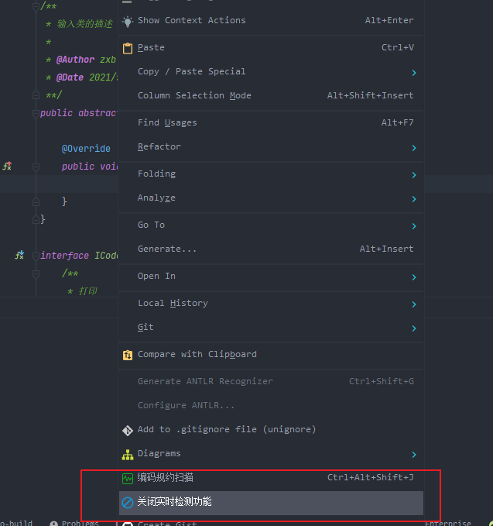Collapse the public void method fold marker
Viewport: 493px width, 526px height.
(x=36, y=167)
